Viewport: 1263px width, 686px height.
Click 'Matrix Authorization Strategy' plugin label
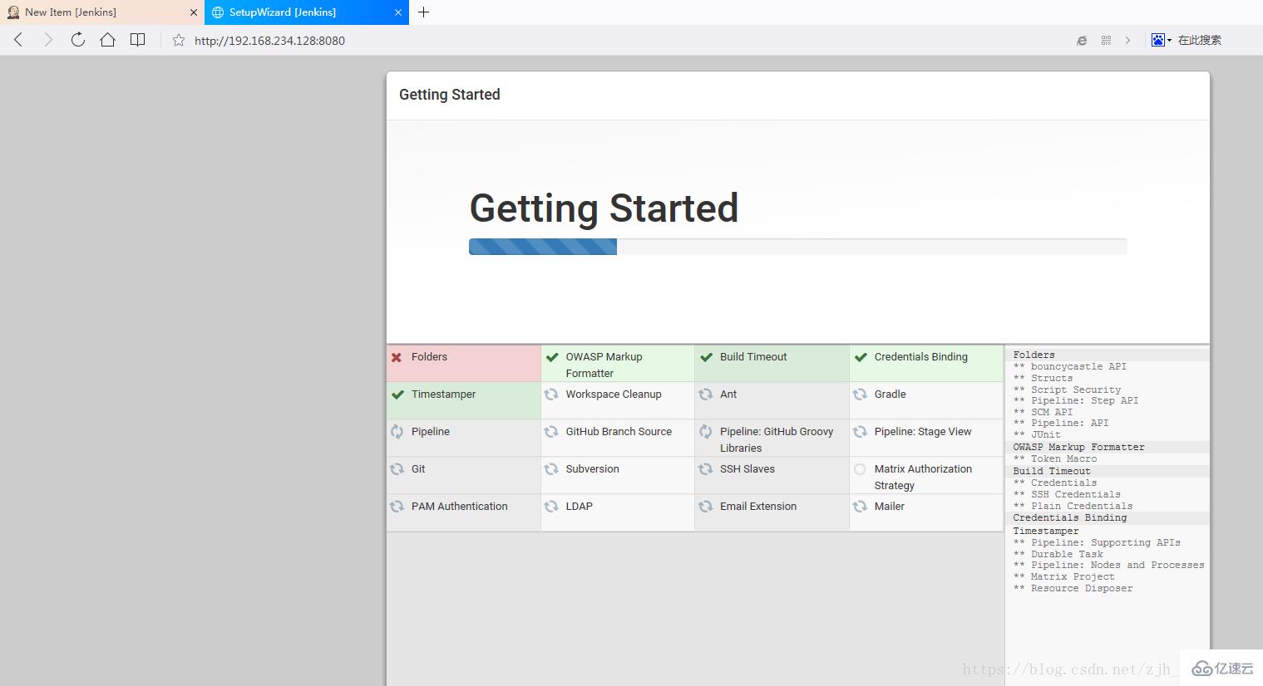(923, 478)
